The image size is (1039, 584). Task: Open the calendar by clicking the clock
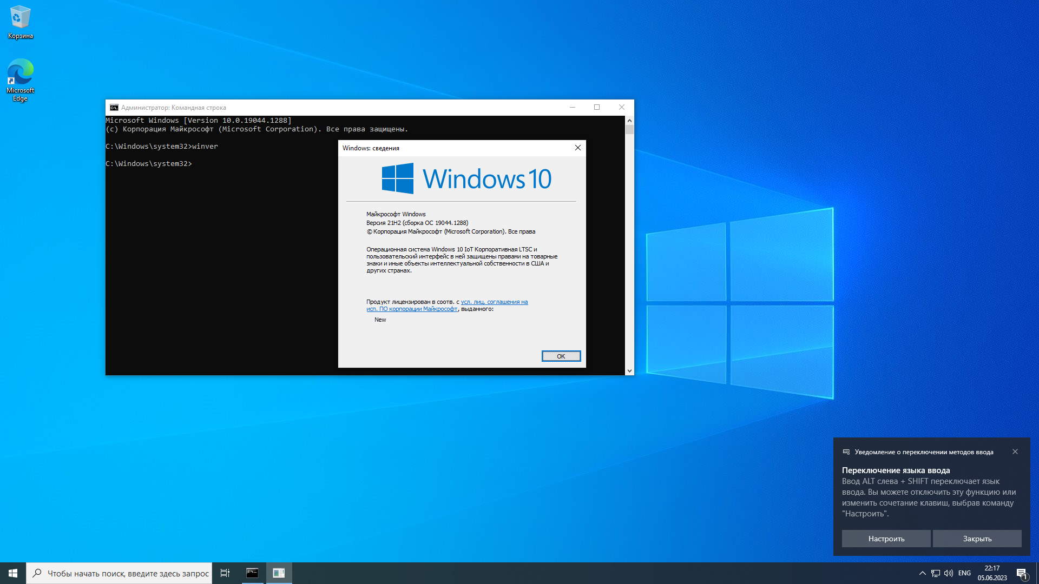tap(991, 573)
